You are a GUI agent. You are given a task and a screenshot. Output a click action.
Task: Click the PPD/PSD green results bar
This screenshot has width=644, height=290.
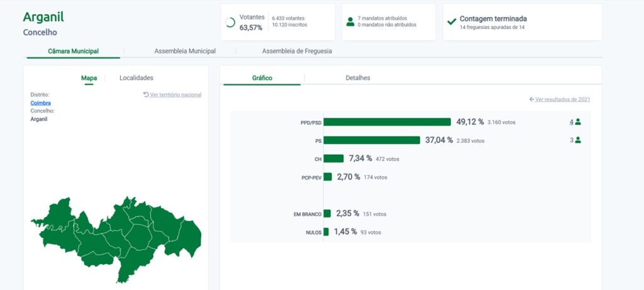pos(387,122)
